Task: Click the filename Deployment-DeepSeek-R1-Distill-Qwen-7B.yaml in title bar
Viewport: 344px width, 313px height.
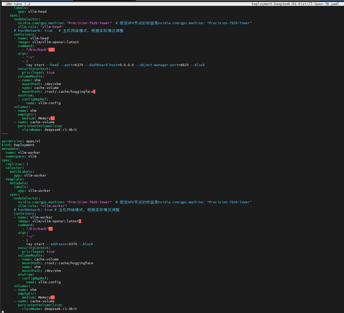Action: tap(295, 4)
